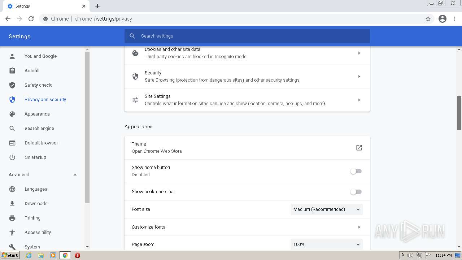Bookmark this page with the star icon
This screenshot has height=260, width=462.
click(428, 19)
